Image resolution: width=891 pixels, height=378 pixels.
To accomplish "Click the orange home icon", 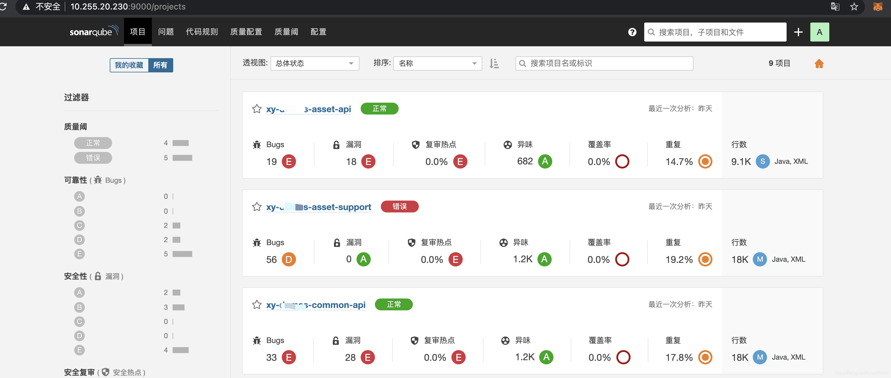I will point(819,63).
